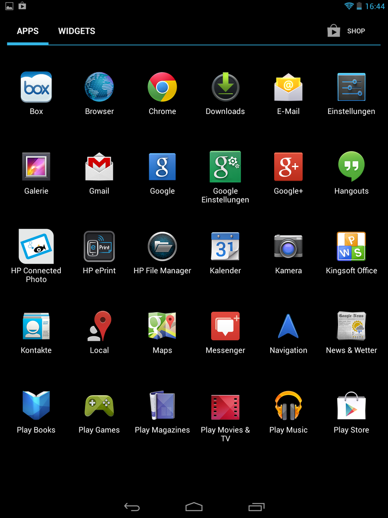388x518 pixels.
Task: Tap the Shop button
Action: [x=347, y=31]
